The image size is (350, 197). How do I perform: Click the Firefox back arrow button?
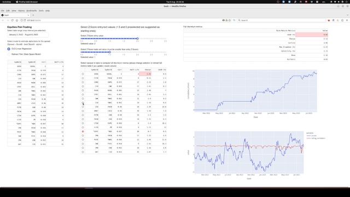click(x=3, y=20)
